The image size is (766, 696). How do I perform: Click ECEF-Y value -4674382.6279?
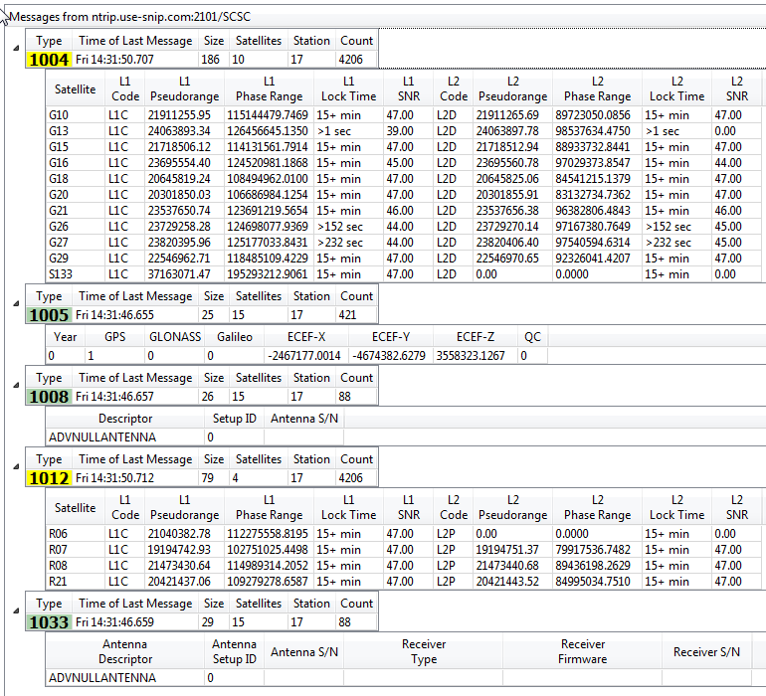click(x=389, y=356)
